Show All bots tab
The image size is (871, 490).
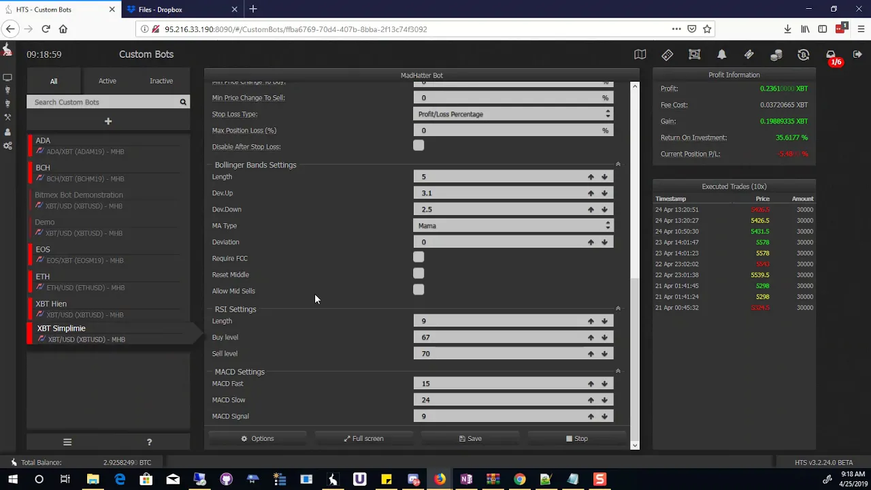(53, 81)
